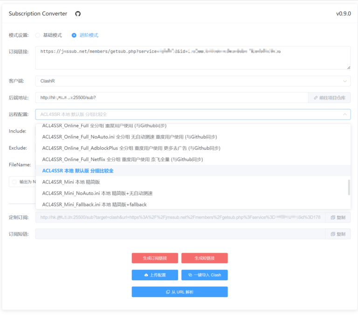Choose ACL4SSR_Online_Full_AdblockPlus option
The height and width of the screenshot is (333, 358).
coord(131,148)
